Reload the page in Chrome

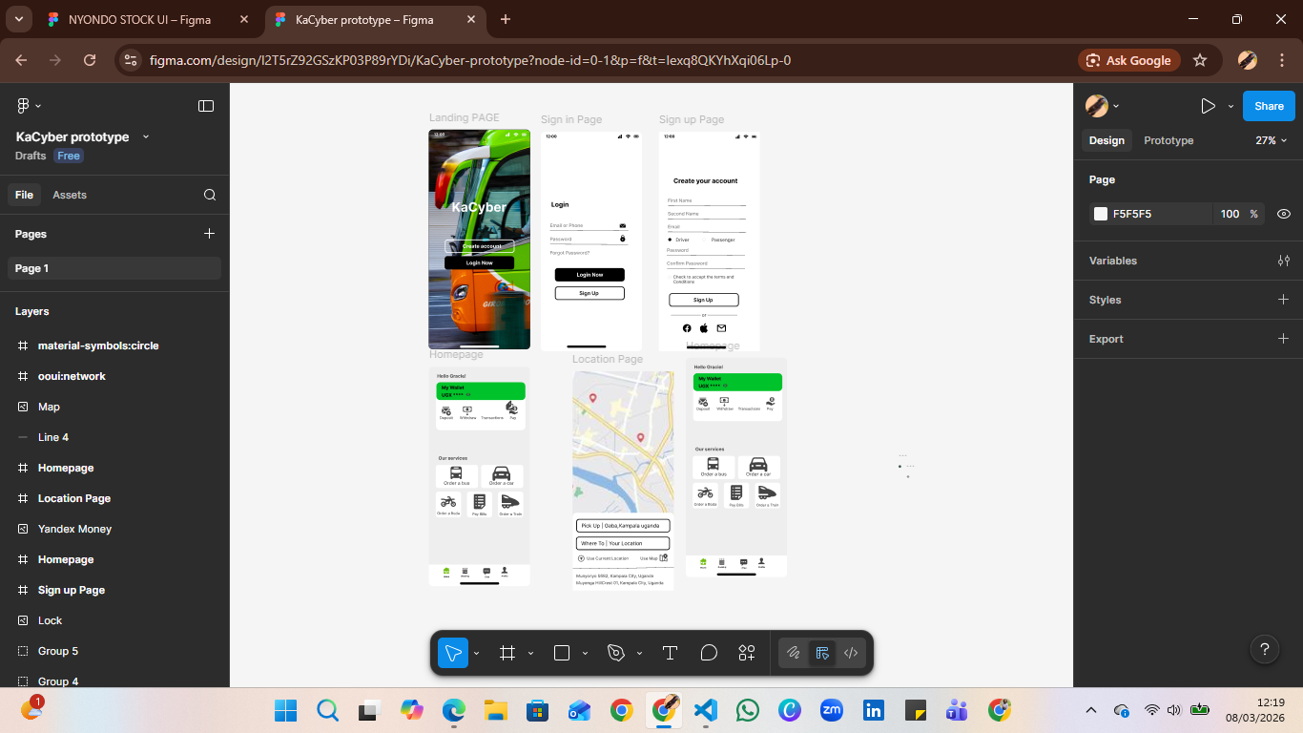[90, 60]
